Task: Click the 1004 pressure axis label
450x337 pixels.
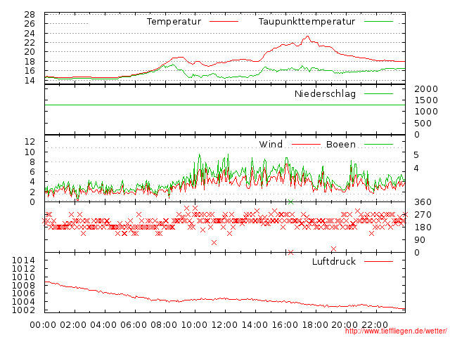Action: click(x=23, y=302)
